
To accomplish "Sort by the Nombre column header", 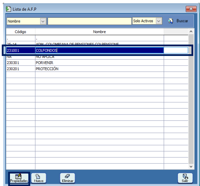I will (x=99, y=32).
